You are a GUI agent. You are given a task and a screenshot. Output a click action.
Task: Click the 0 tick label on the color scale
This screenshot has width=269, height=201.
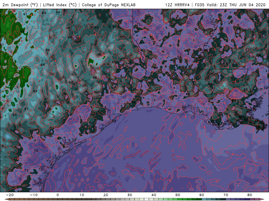[57, 195]
